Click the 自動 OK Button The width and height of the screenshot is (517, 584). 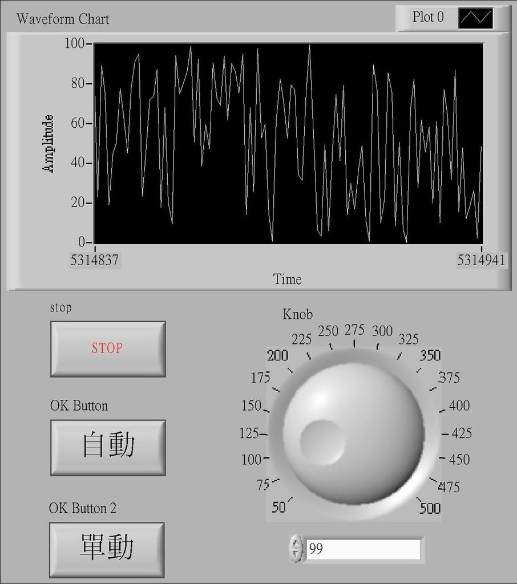coord(108,448)
